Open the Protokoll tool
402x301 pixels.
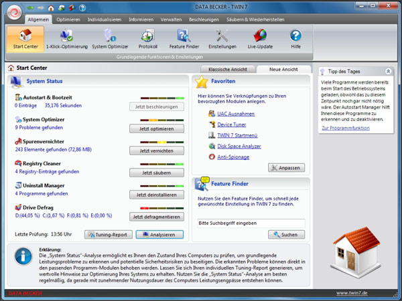coord(147,39)
